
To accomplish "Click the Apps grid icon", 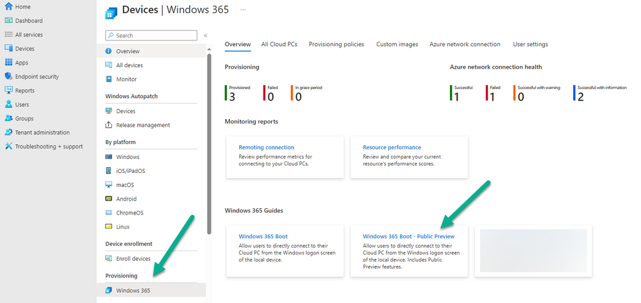I will coord(8,63).
